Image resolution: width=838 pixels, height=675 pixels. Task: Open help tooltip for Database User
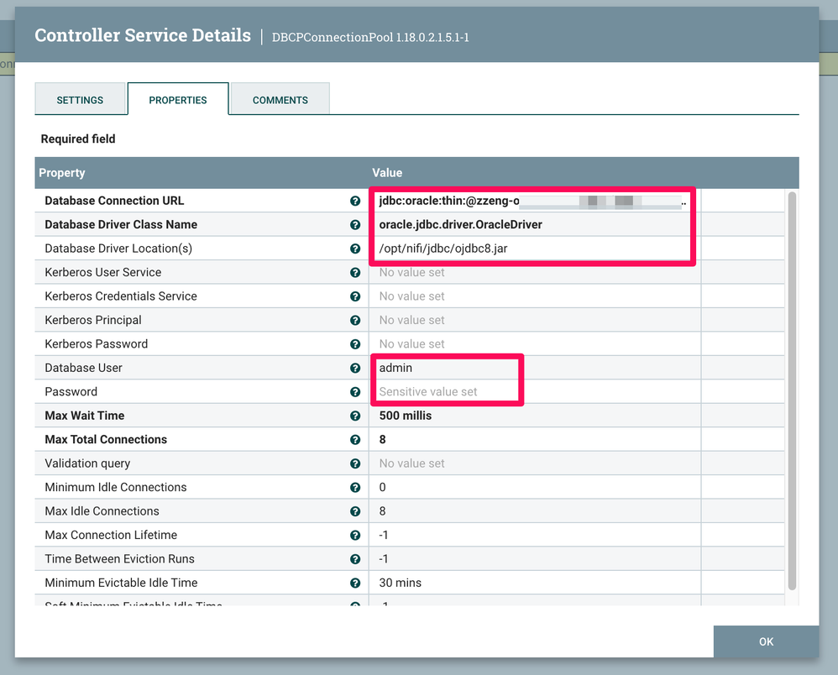355,369
